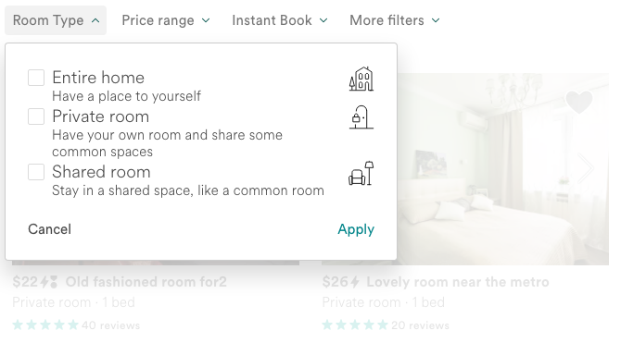
Task: Click the Entire home house icon
Action: pos(361,79)
